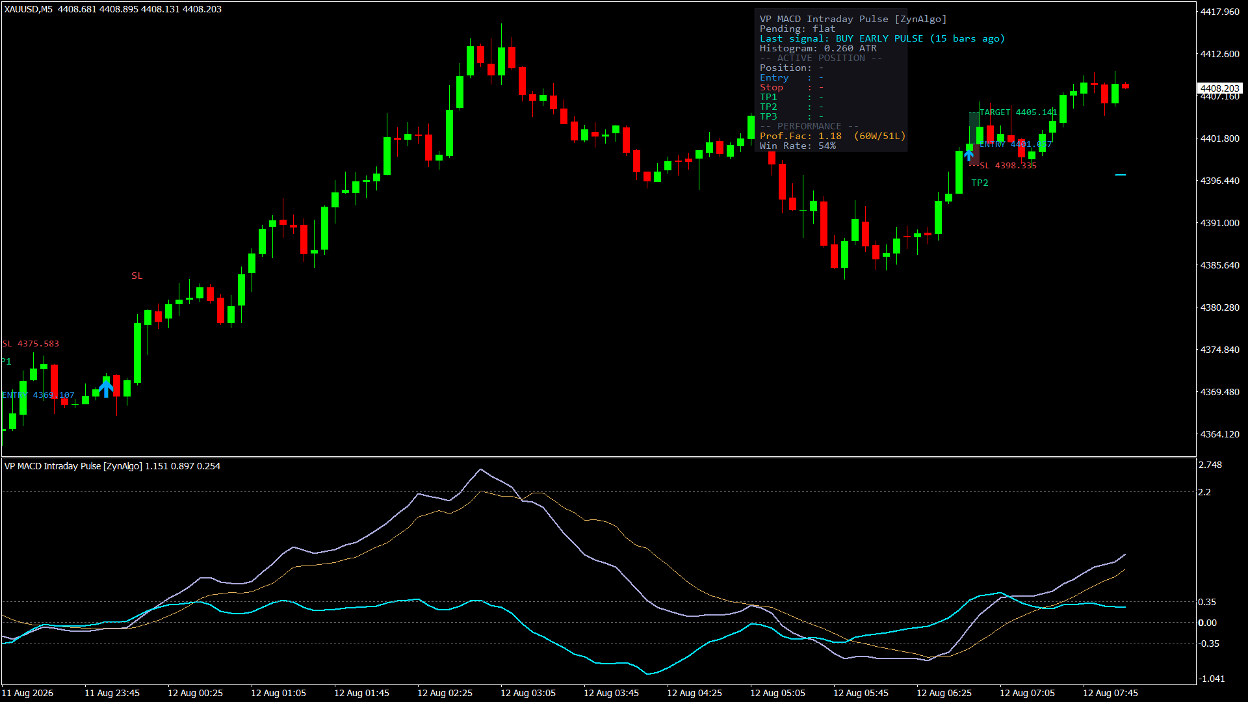Click the green TP2 chart label

point(980,183)
